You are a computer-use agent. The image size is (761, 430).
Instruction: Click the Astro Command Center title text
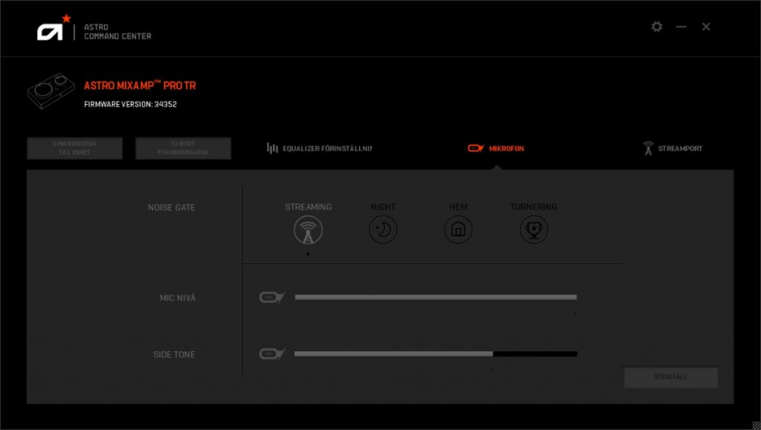tap(117, 31)
